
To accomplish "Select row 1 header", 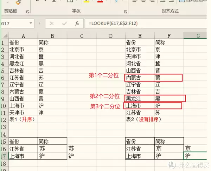I will point(5,43).
